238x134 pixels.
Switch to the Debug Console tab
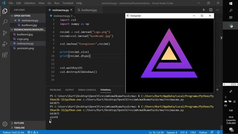point(87,90)
